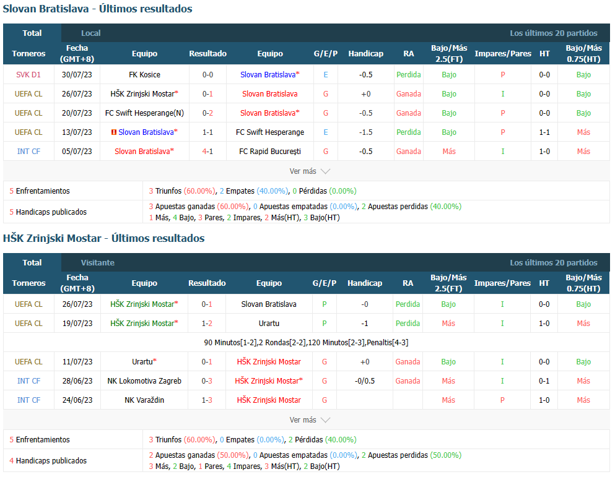Image resolution: width=615 pixels, height=477 pixels.
Task: Click FC Swift Hesperange(N) team name
Action: tap(144, 113)
